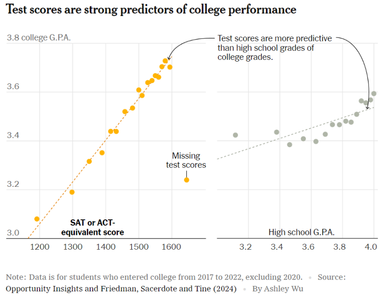
Task: Select the leftmost gray dot near 3.1 G.P.A.
Action: tap(235, 135)
